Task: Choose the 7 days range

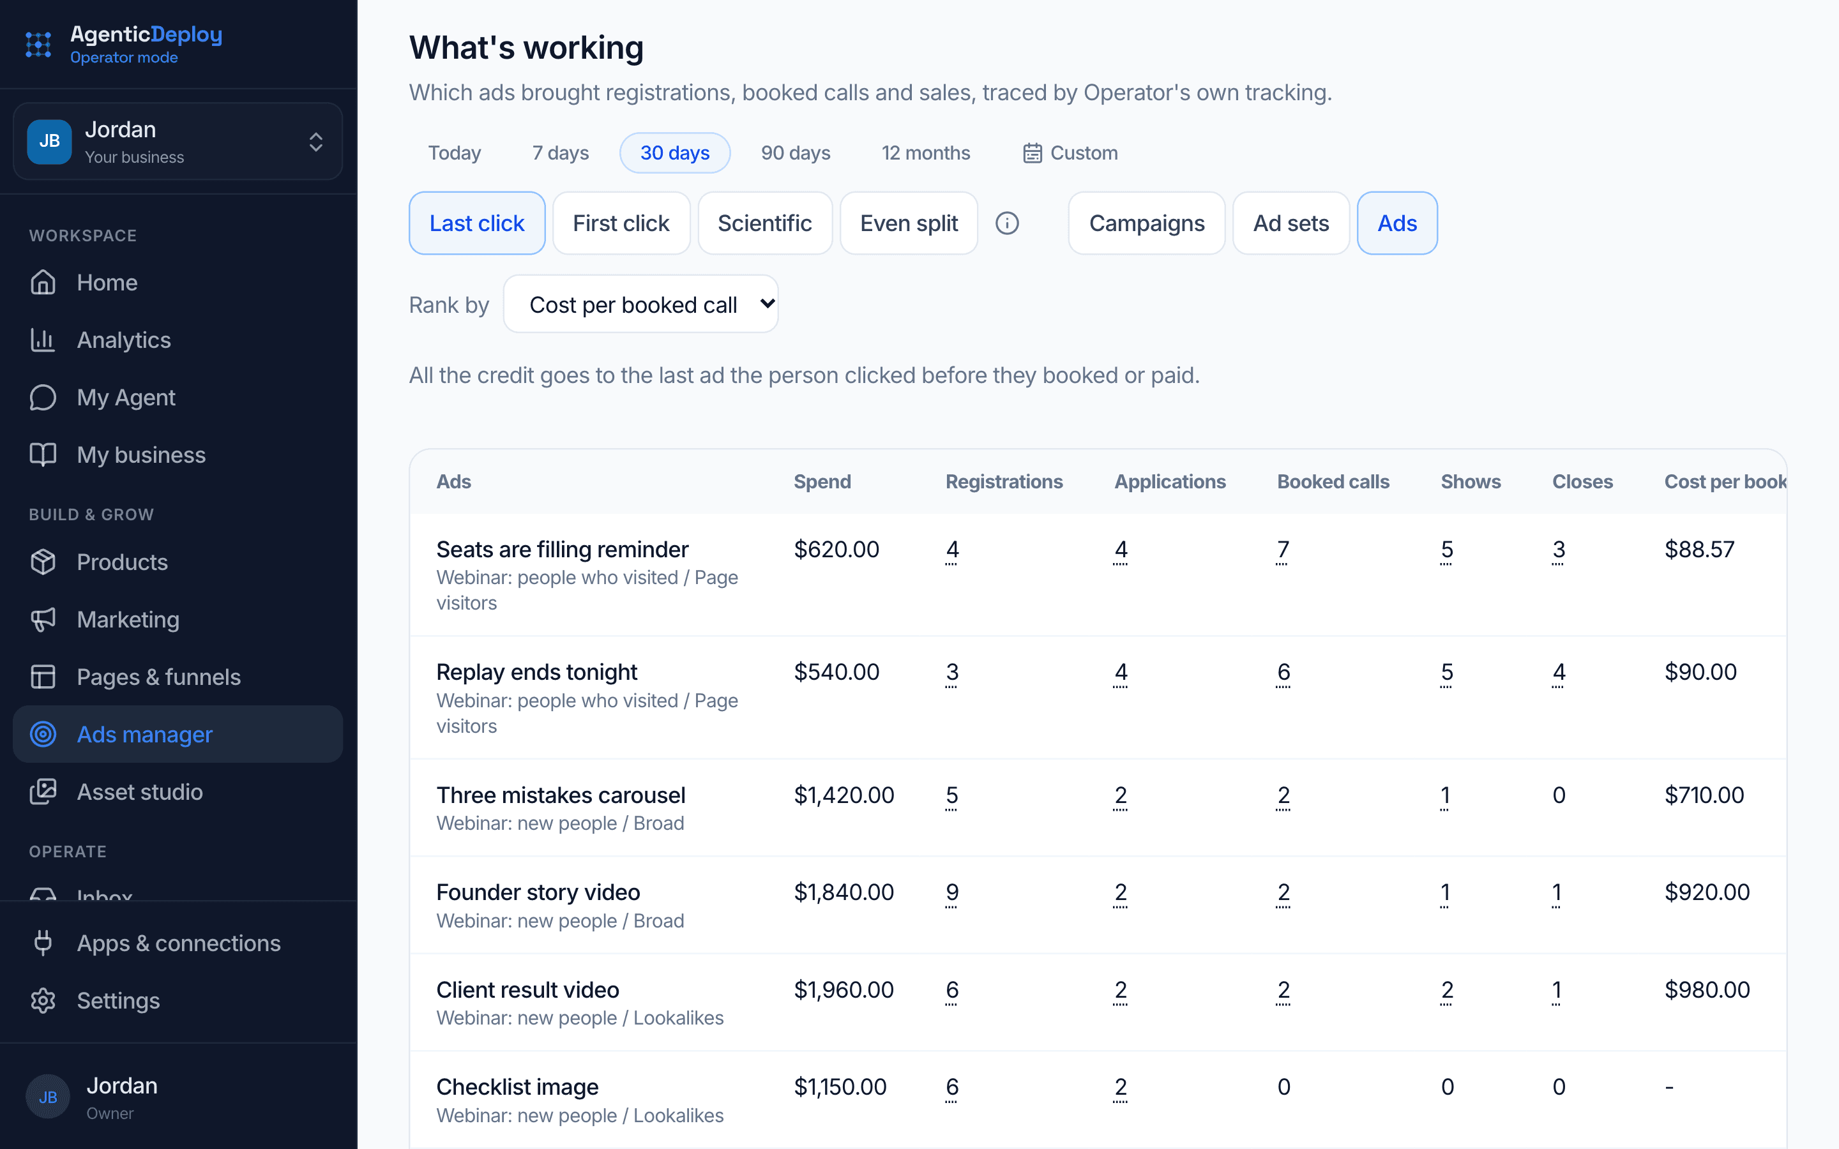Action: point(560,153)
